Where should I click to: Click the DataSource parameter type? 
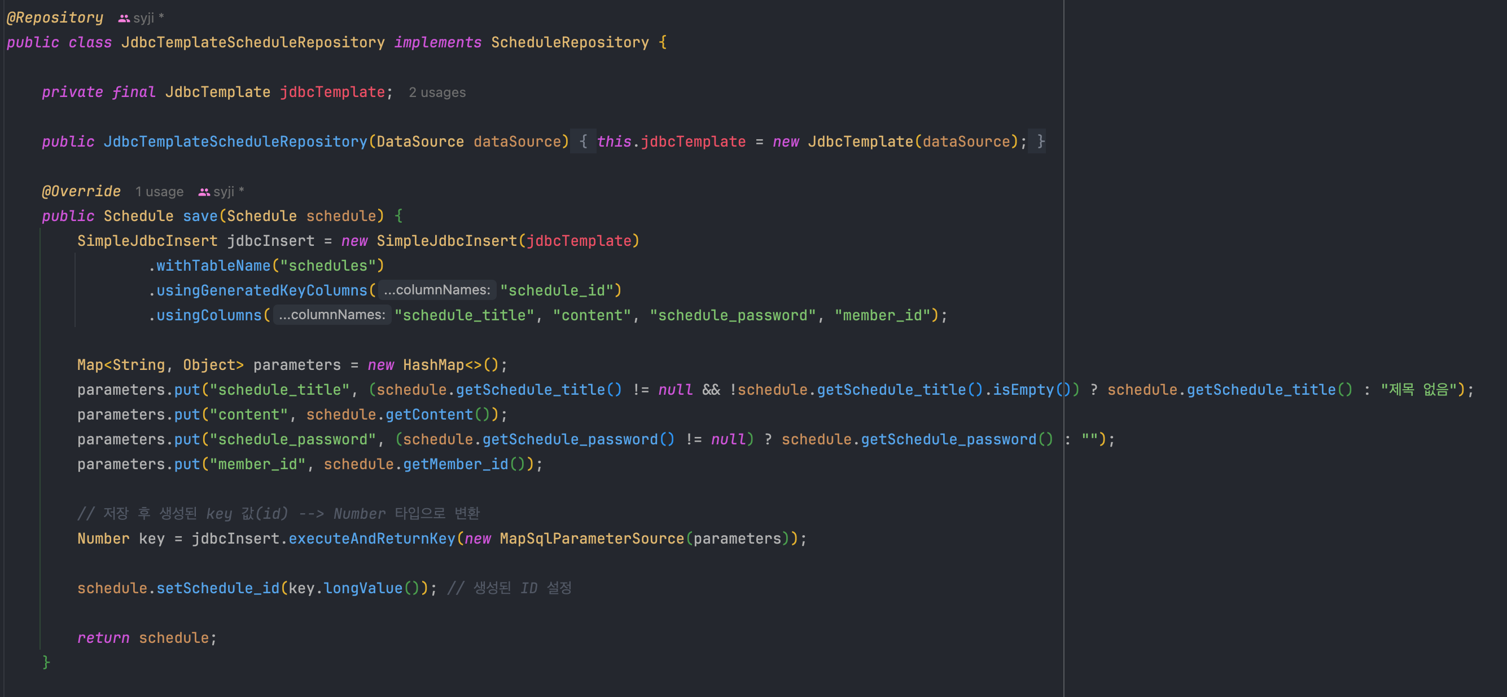[420, 142]
